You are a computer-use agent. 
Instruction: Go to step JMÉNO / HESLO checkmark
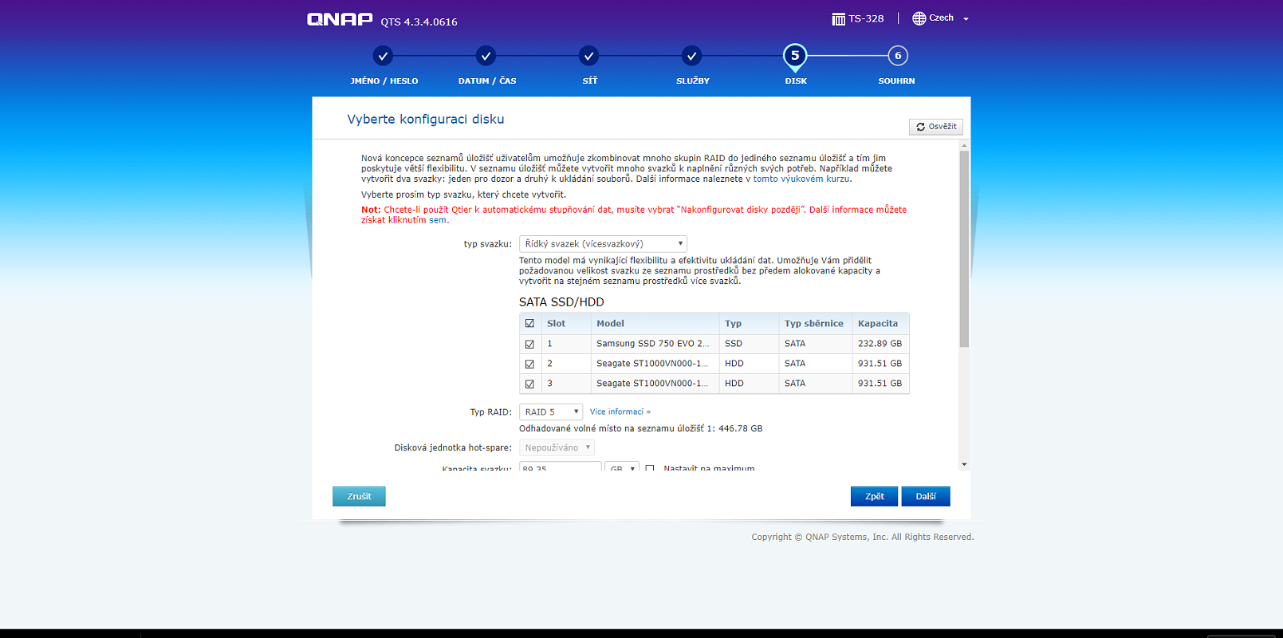(383, 56)
